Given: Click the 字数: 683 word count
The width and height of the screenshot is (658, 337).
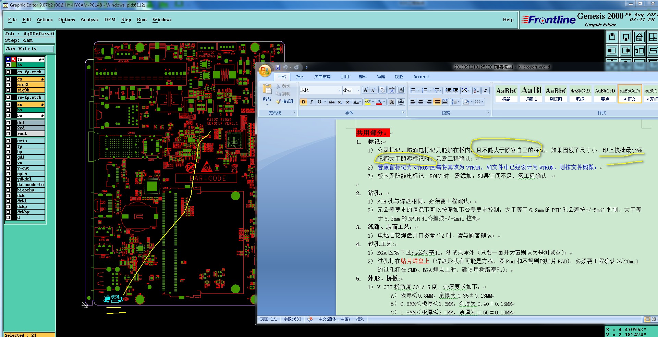Looking at the screenshot, I should point(292,319).
